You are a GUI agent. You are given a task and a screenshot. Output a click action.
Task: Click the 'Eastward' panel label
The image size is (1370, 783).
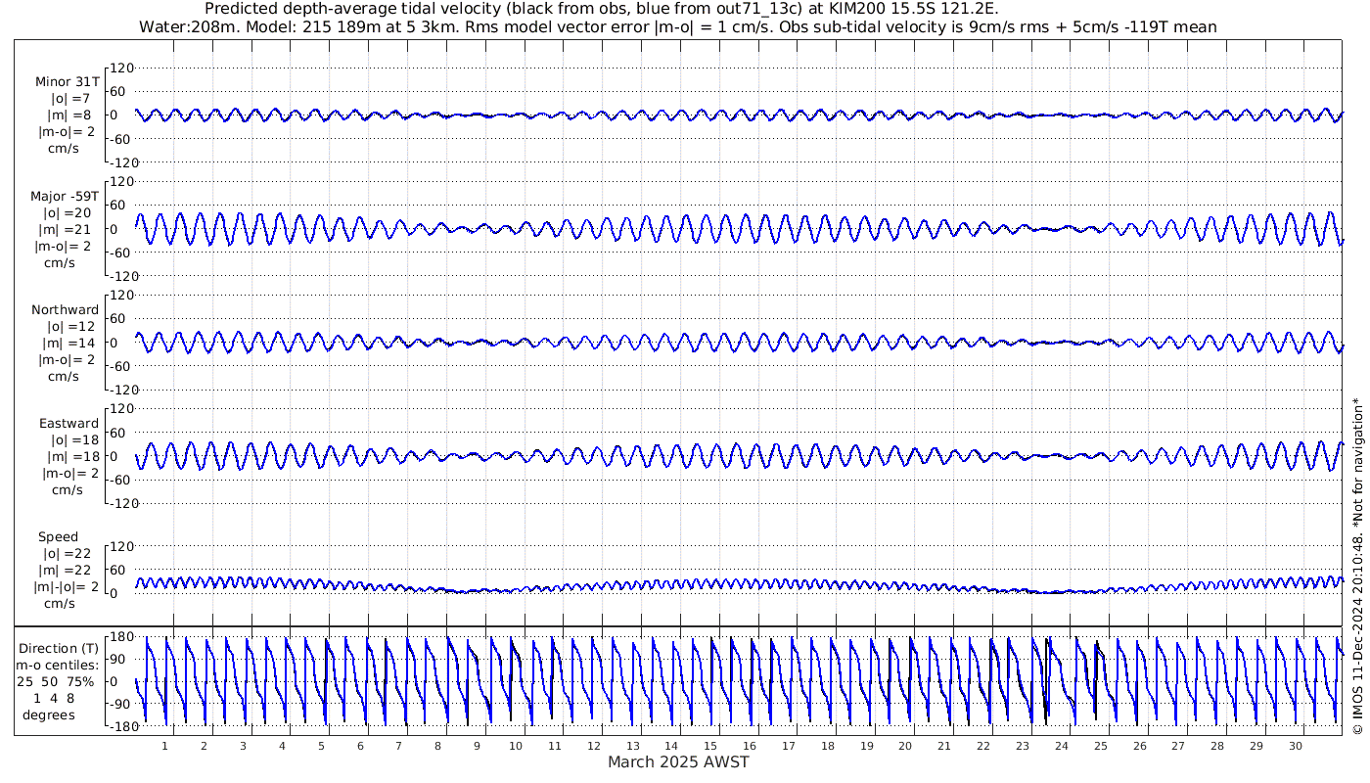(68, 424)
